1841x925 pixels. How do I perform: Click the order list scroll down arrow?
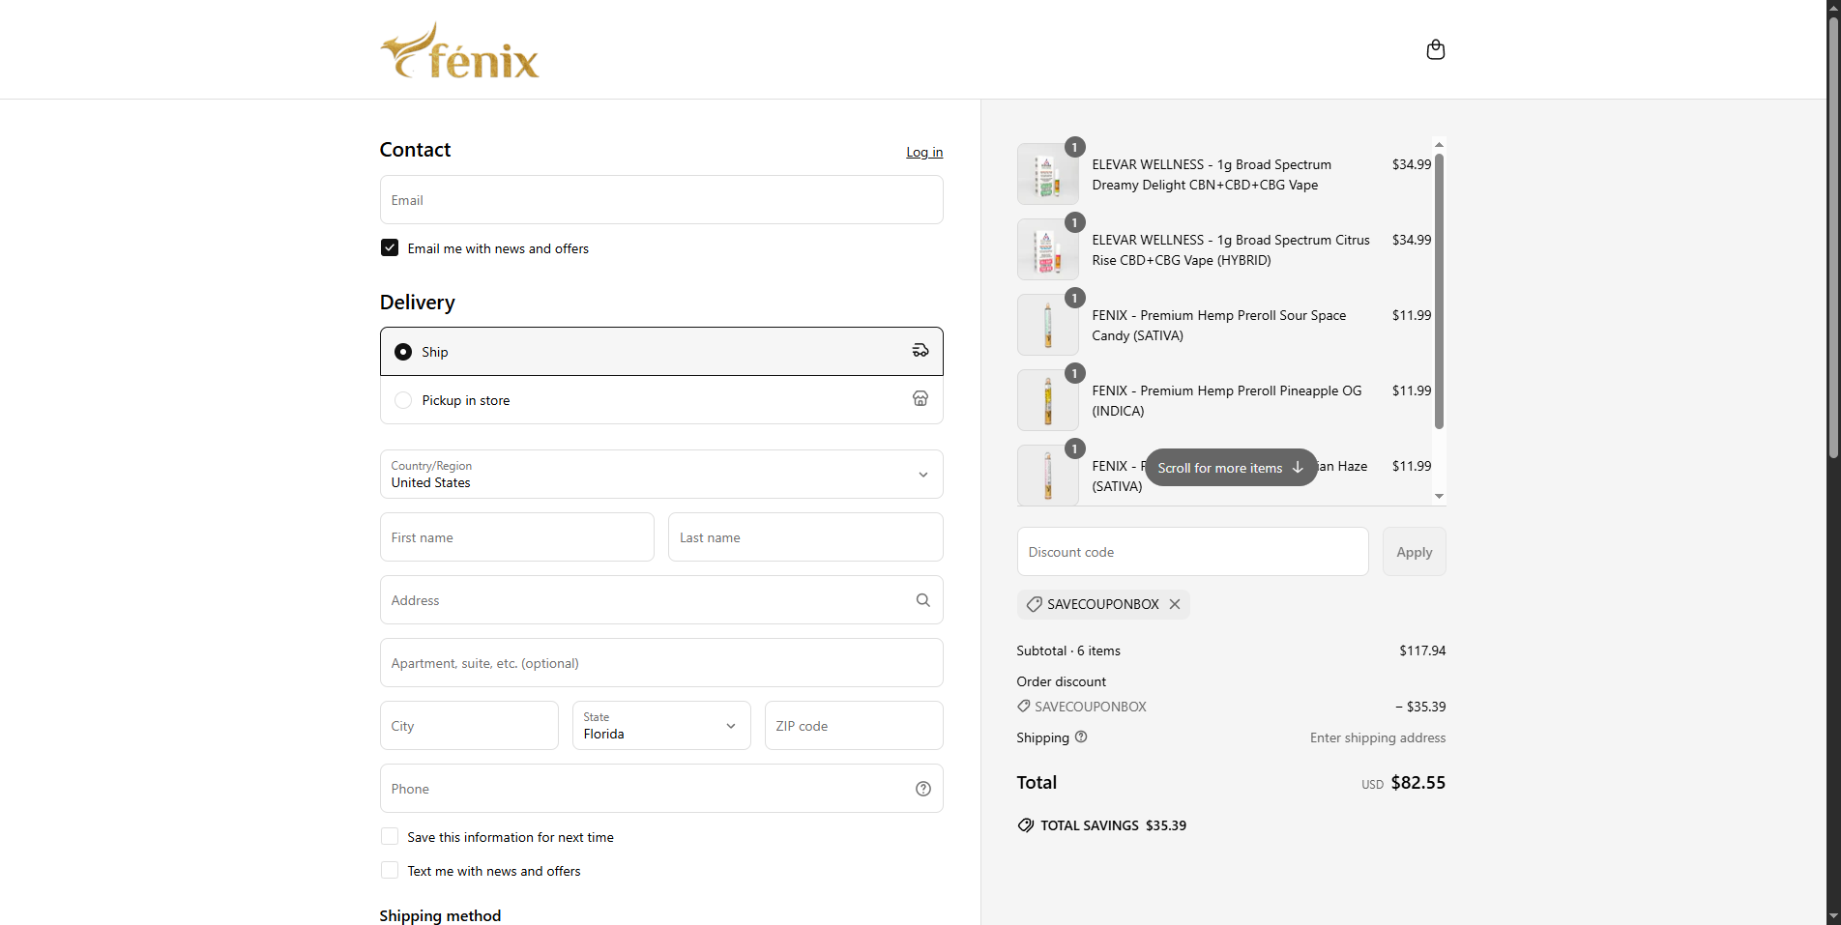tap(1439, 496)
